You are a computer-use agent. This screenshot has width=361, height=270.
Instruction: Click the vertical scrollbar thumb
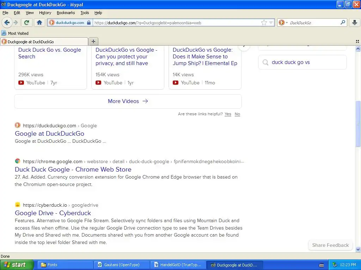click(358, 123)
